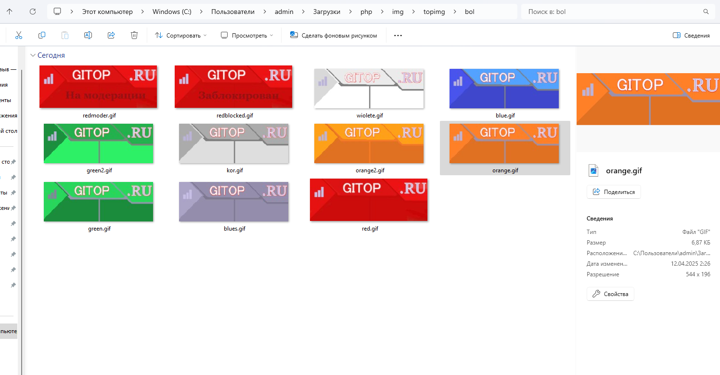The image size is (720, 375).
Task: Open the Просмотреть view dropdown
Action: (x=247, y=35)
